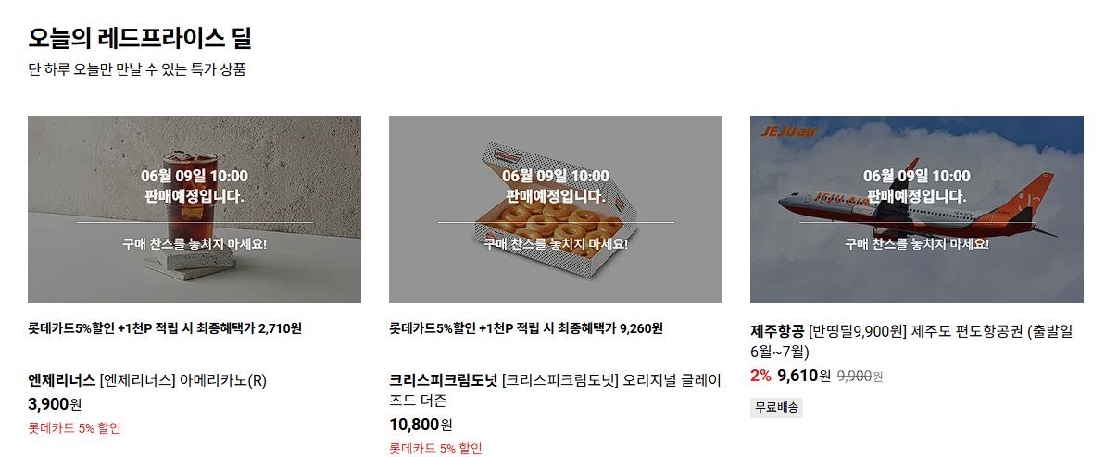1105x457 pixels.
Task: Click the struck-through 9,900원 original price
Action: coord(860,377)
